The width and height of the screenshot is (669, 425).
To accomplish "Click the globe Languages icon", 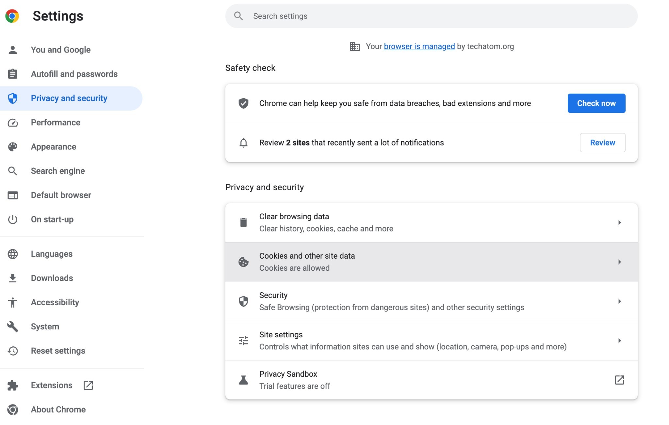I will [x=13, y=254].
